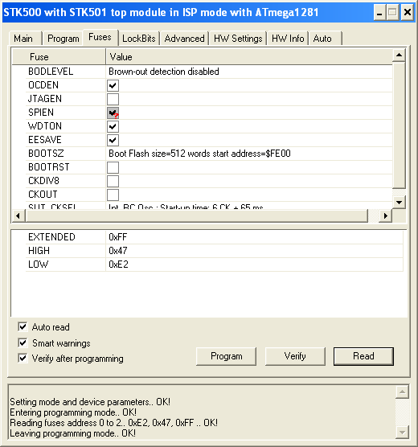Close the STK500 dialog window
Image resolution: width=418 pixels, height=447 pixels.
tap(408, 13)
